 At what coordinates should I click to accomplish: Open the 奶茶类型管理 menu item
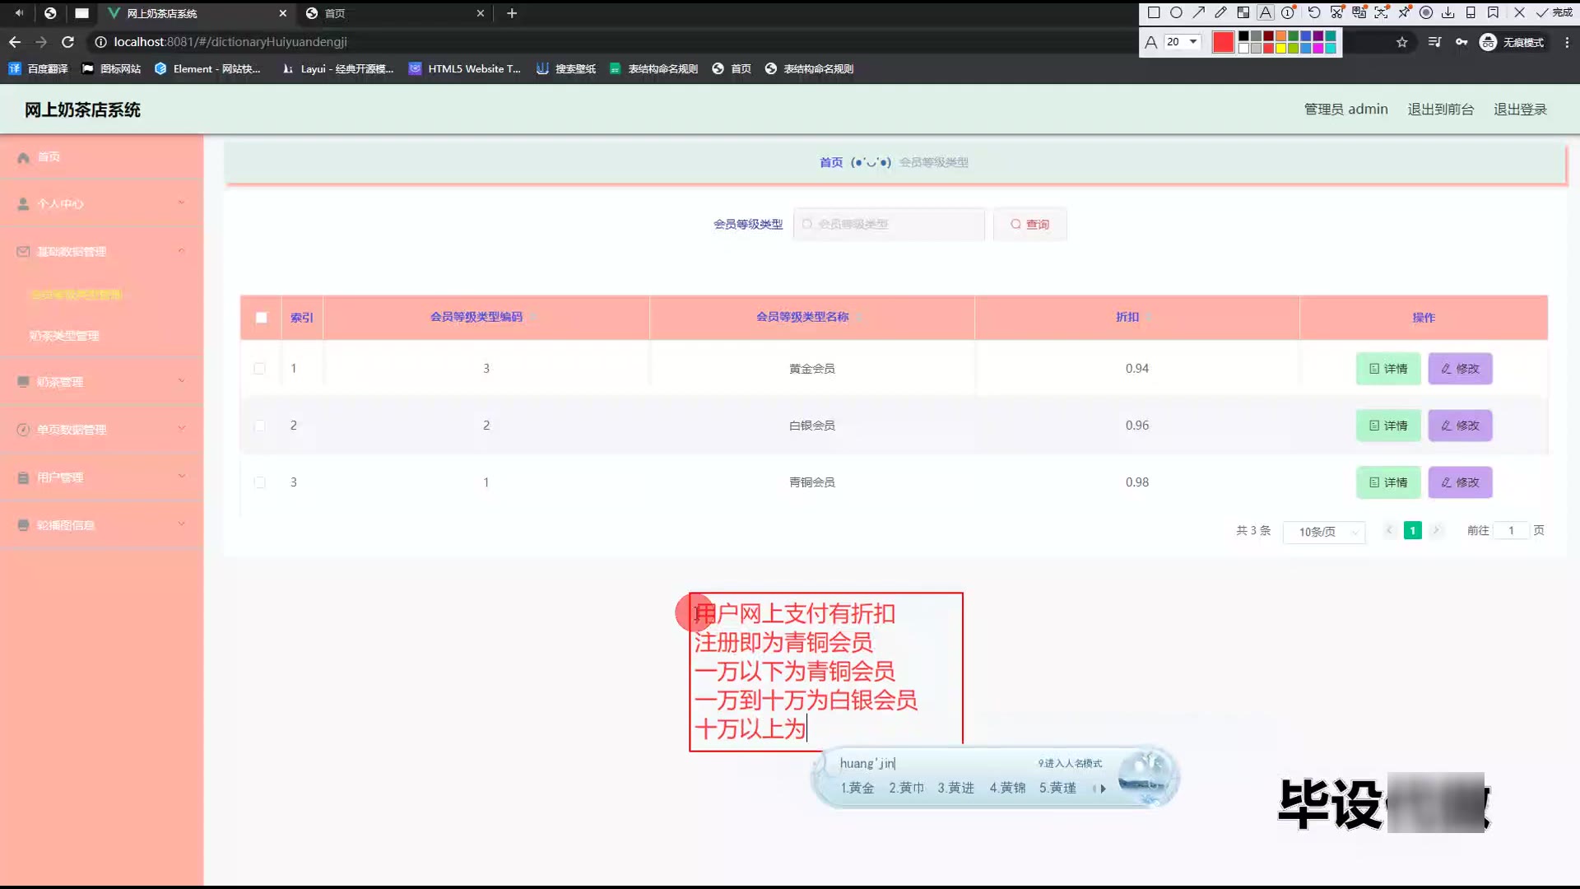pyautogui.click(x=64, y=336)
